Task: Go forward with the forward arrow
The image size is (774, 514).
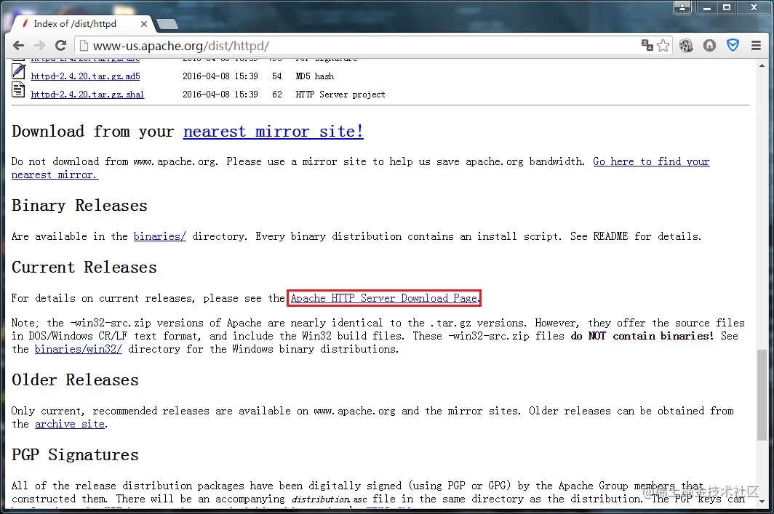Action: [x=39, y=46]
